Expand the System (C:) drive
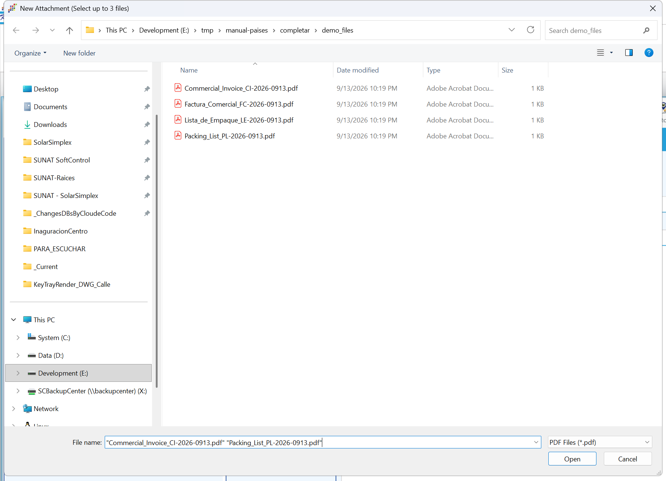Screen dimensions: 666x481 click(18, 337)
